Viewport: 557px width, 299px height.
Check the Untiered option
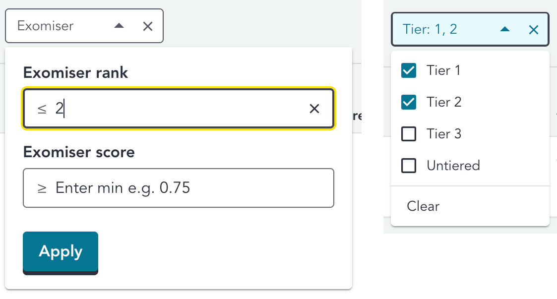tap(408, 165)
